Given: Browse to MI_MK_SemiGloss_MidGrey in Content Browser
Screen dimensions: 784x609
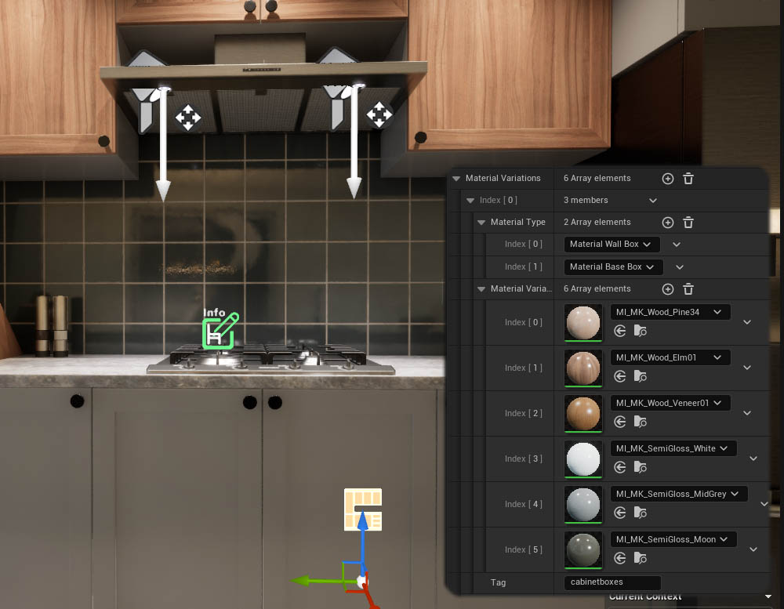Looking at the screenshot, I should pos(641,513).
